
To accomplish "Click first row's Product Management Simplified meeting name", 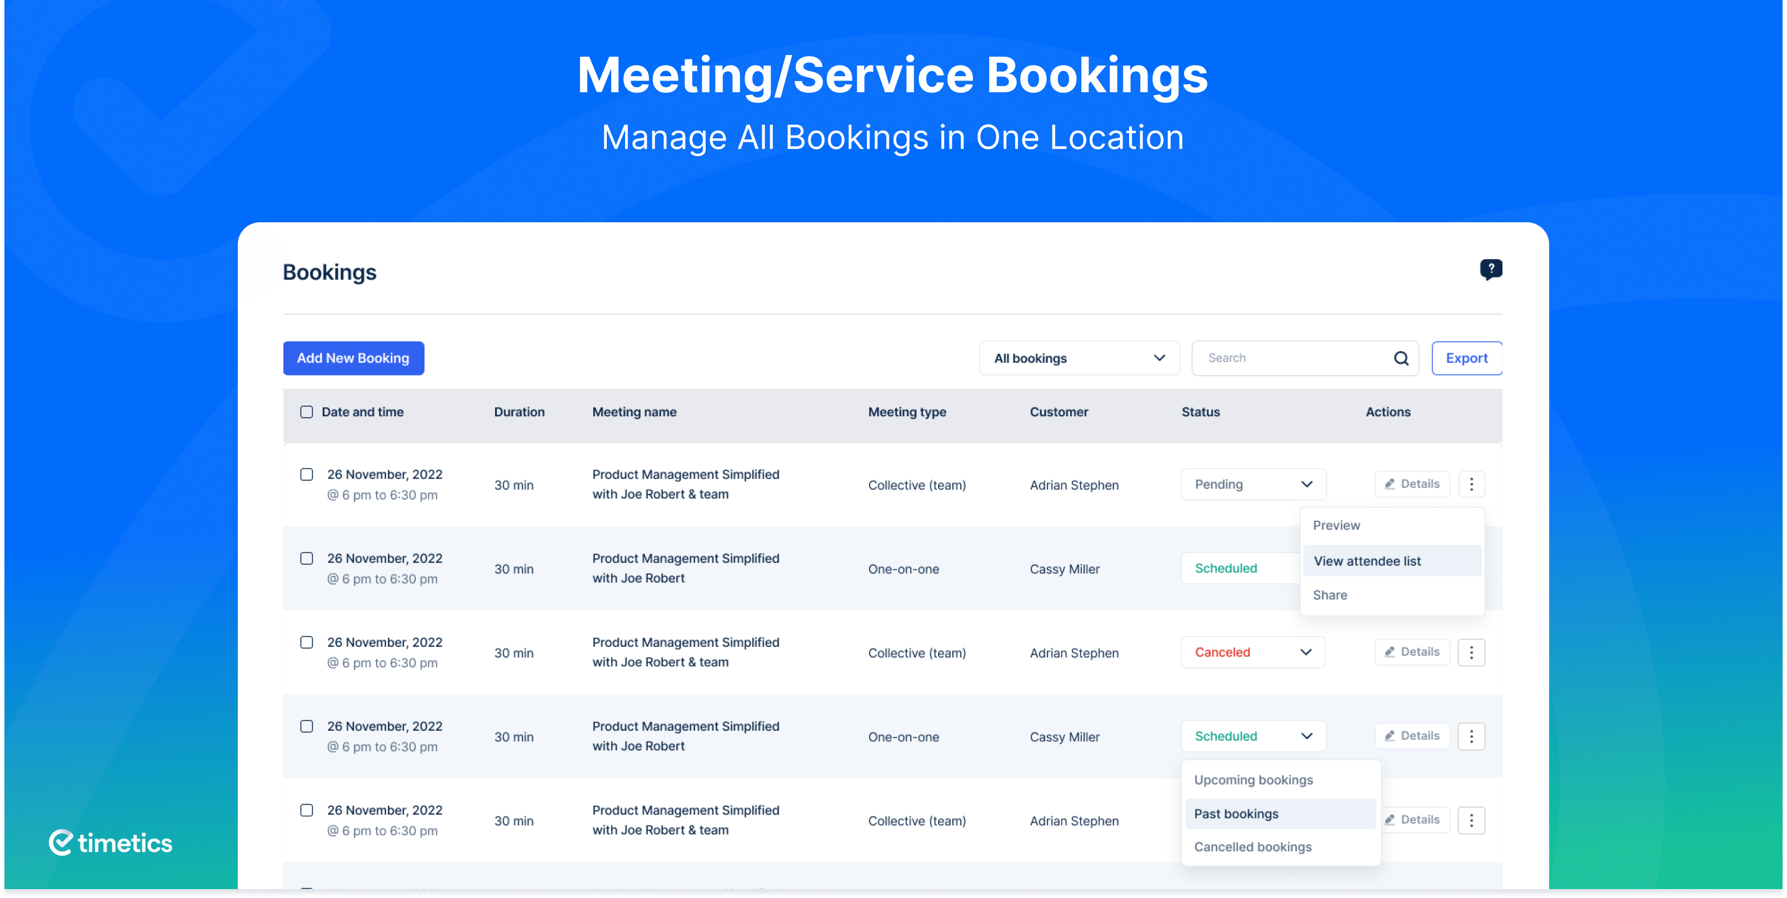I will tap(685, 485).
